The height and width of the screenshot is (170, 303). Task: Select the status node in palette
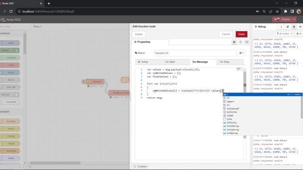[x=9, y=72]
